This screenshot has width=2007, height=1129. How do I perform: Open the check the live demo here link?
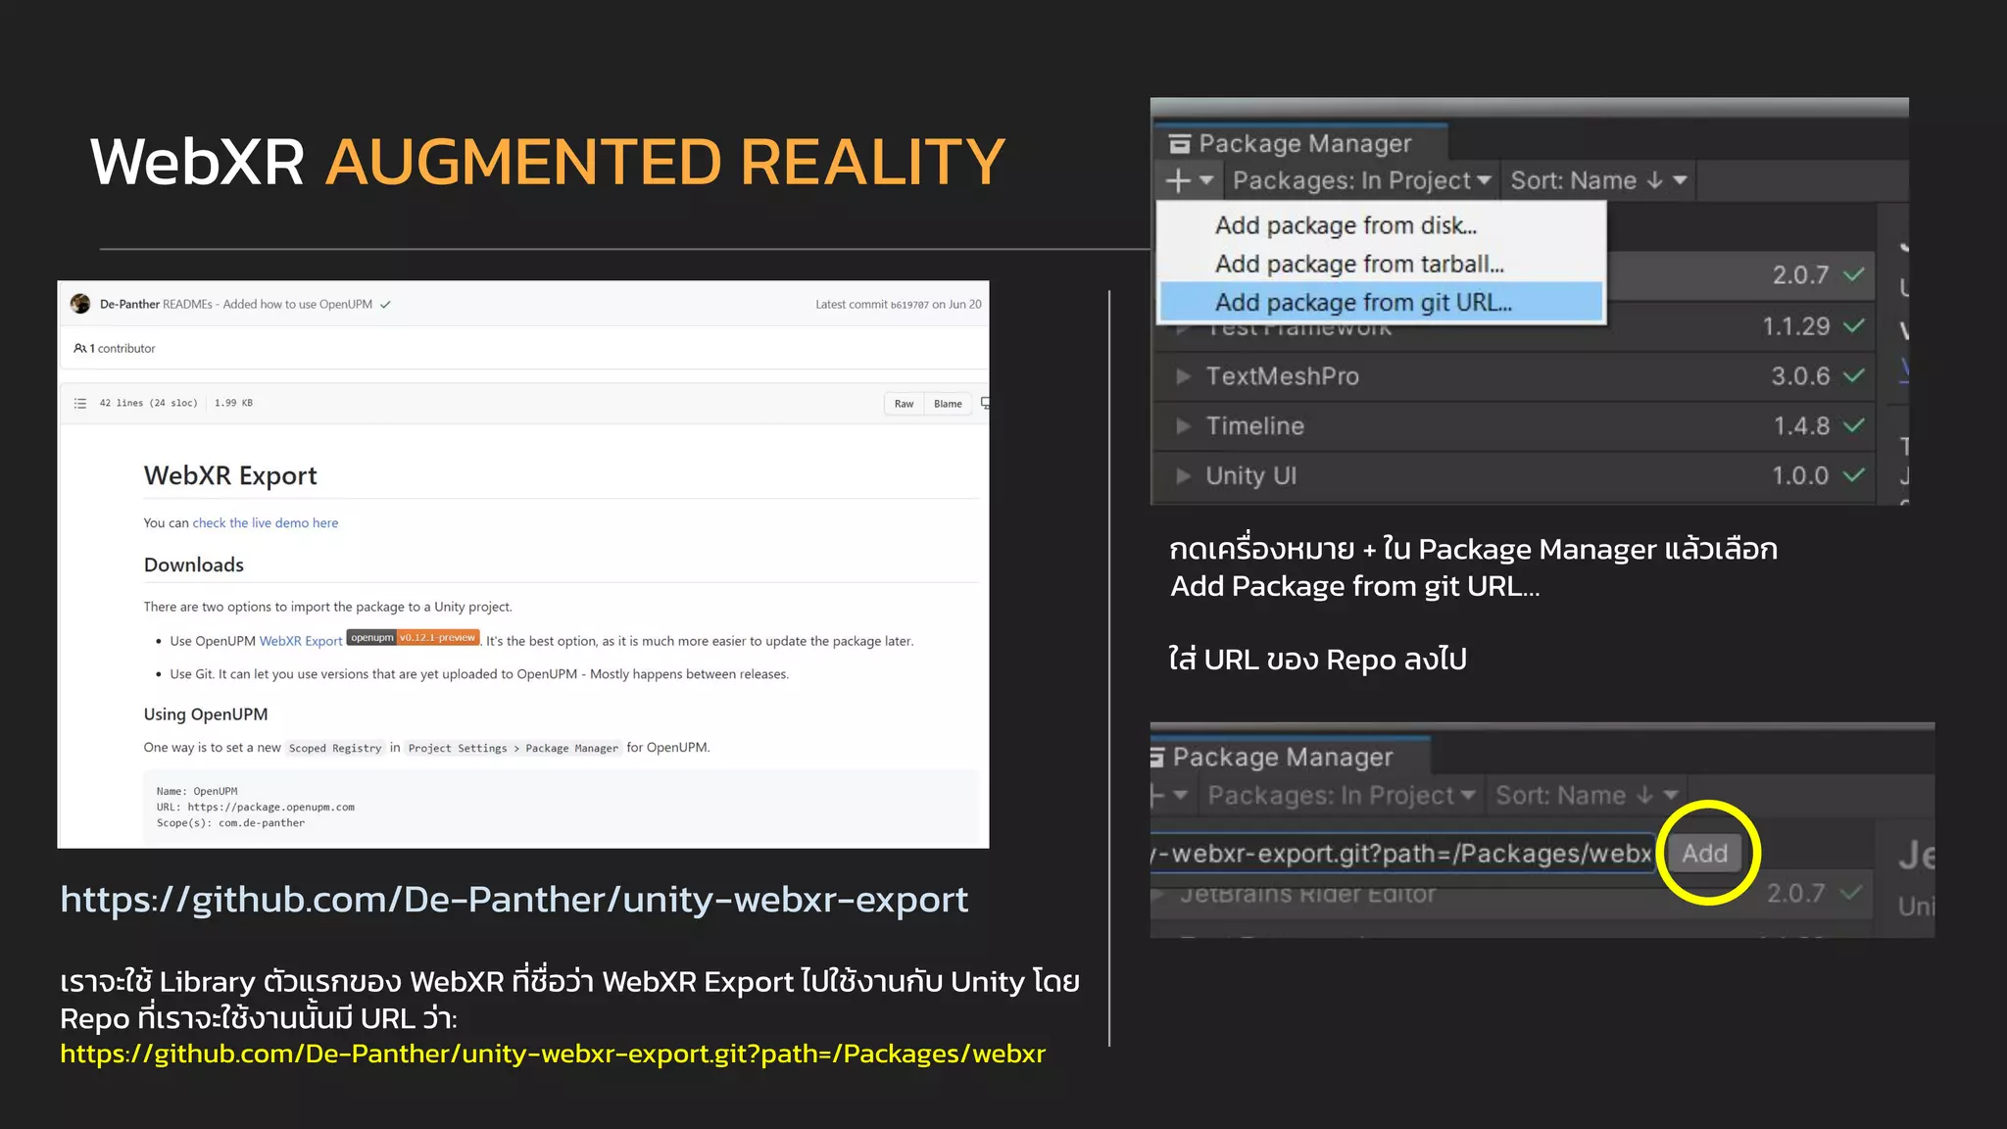click(x=265, y=523)
